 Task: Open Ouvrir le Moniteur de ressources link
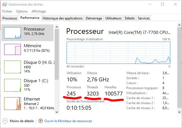click(68, 121)
